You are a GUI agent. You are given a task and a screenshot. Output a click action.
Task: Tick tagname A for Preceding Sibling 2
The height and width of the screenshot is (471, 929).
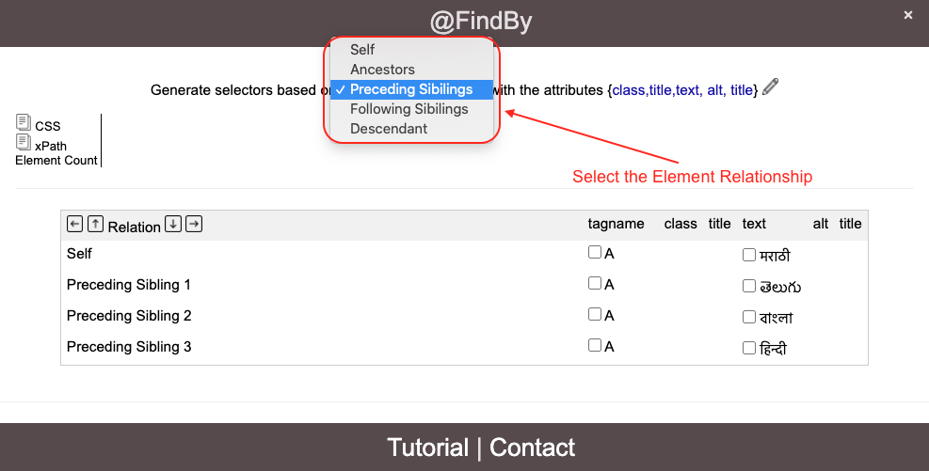coord(595,314)
